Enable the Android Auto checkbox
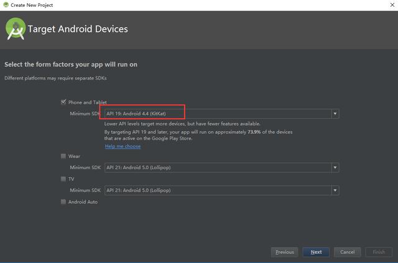This screenshot has width=398, height=263. click(x=63, y=202)
